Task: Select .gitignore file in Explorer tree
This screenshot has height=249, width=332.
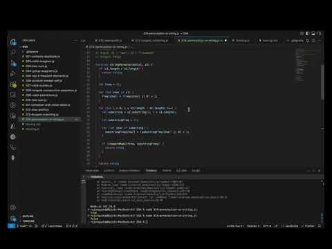Action: [50, 52]
